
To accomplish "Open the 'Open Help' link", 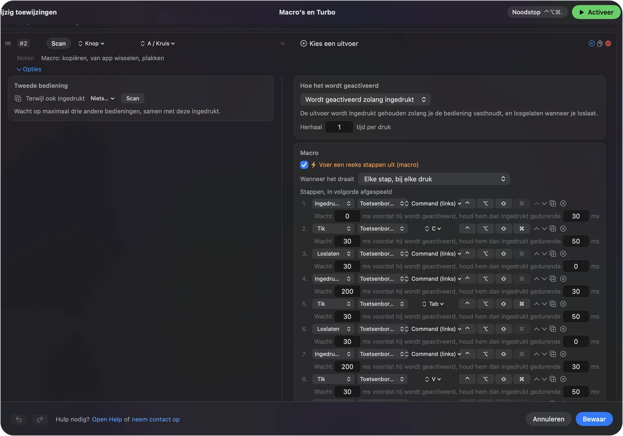I will click(107, 420).
